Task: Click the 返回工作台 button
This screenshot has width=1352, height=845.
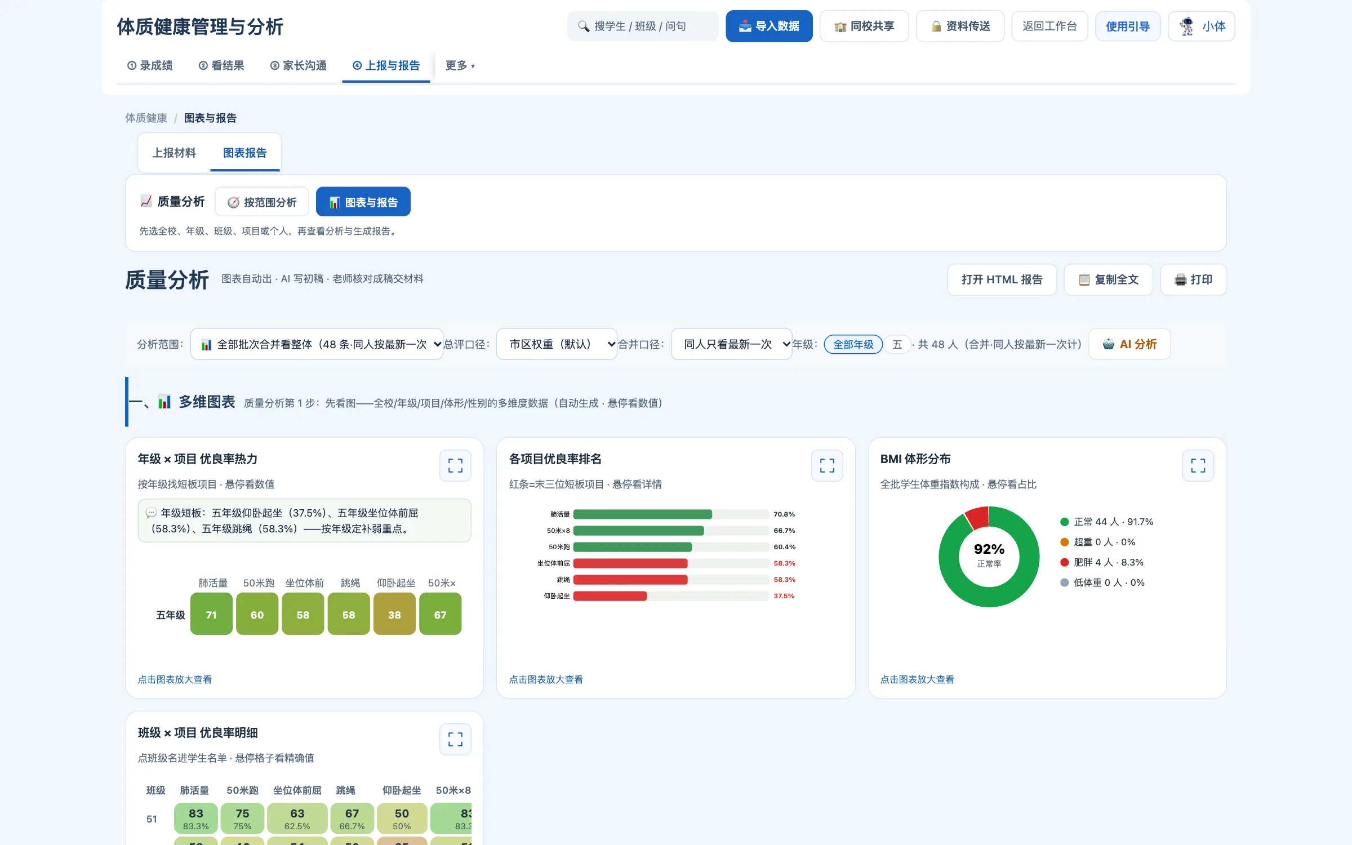Action: [1049, 26]
